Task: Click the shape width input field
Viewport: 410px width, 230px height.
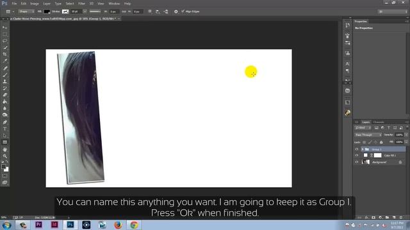Action: click(113, 11)
